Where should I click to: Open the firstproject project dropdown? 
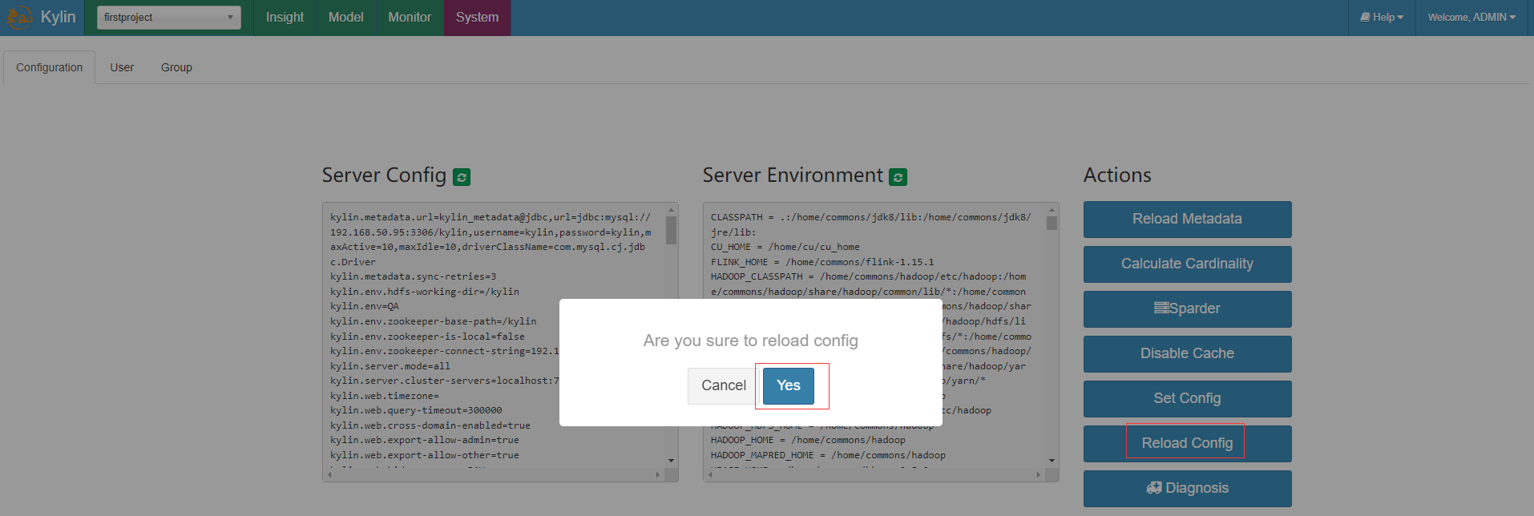tap(169, 17)
